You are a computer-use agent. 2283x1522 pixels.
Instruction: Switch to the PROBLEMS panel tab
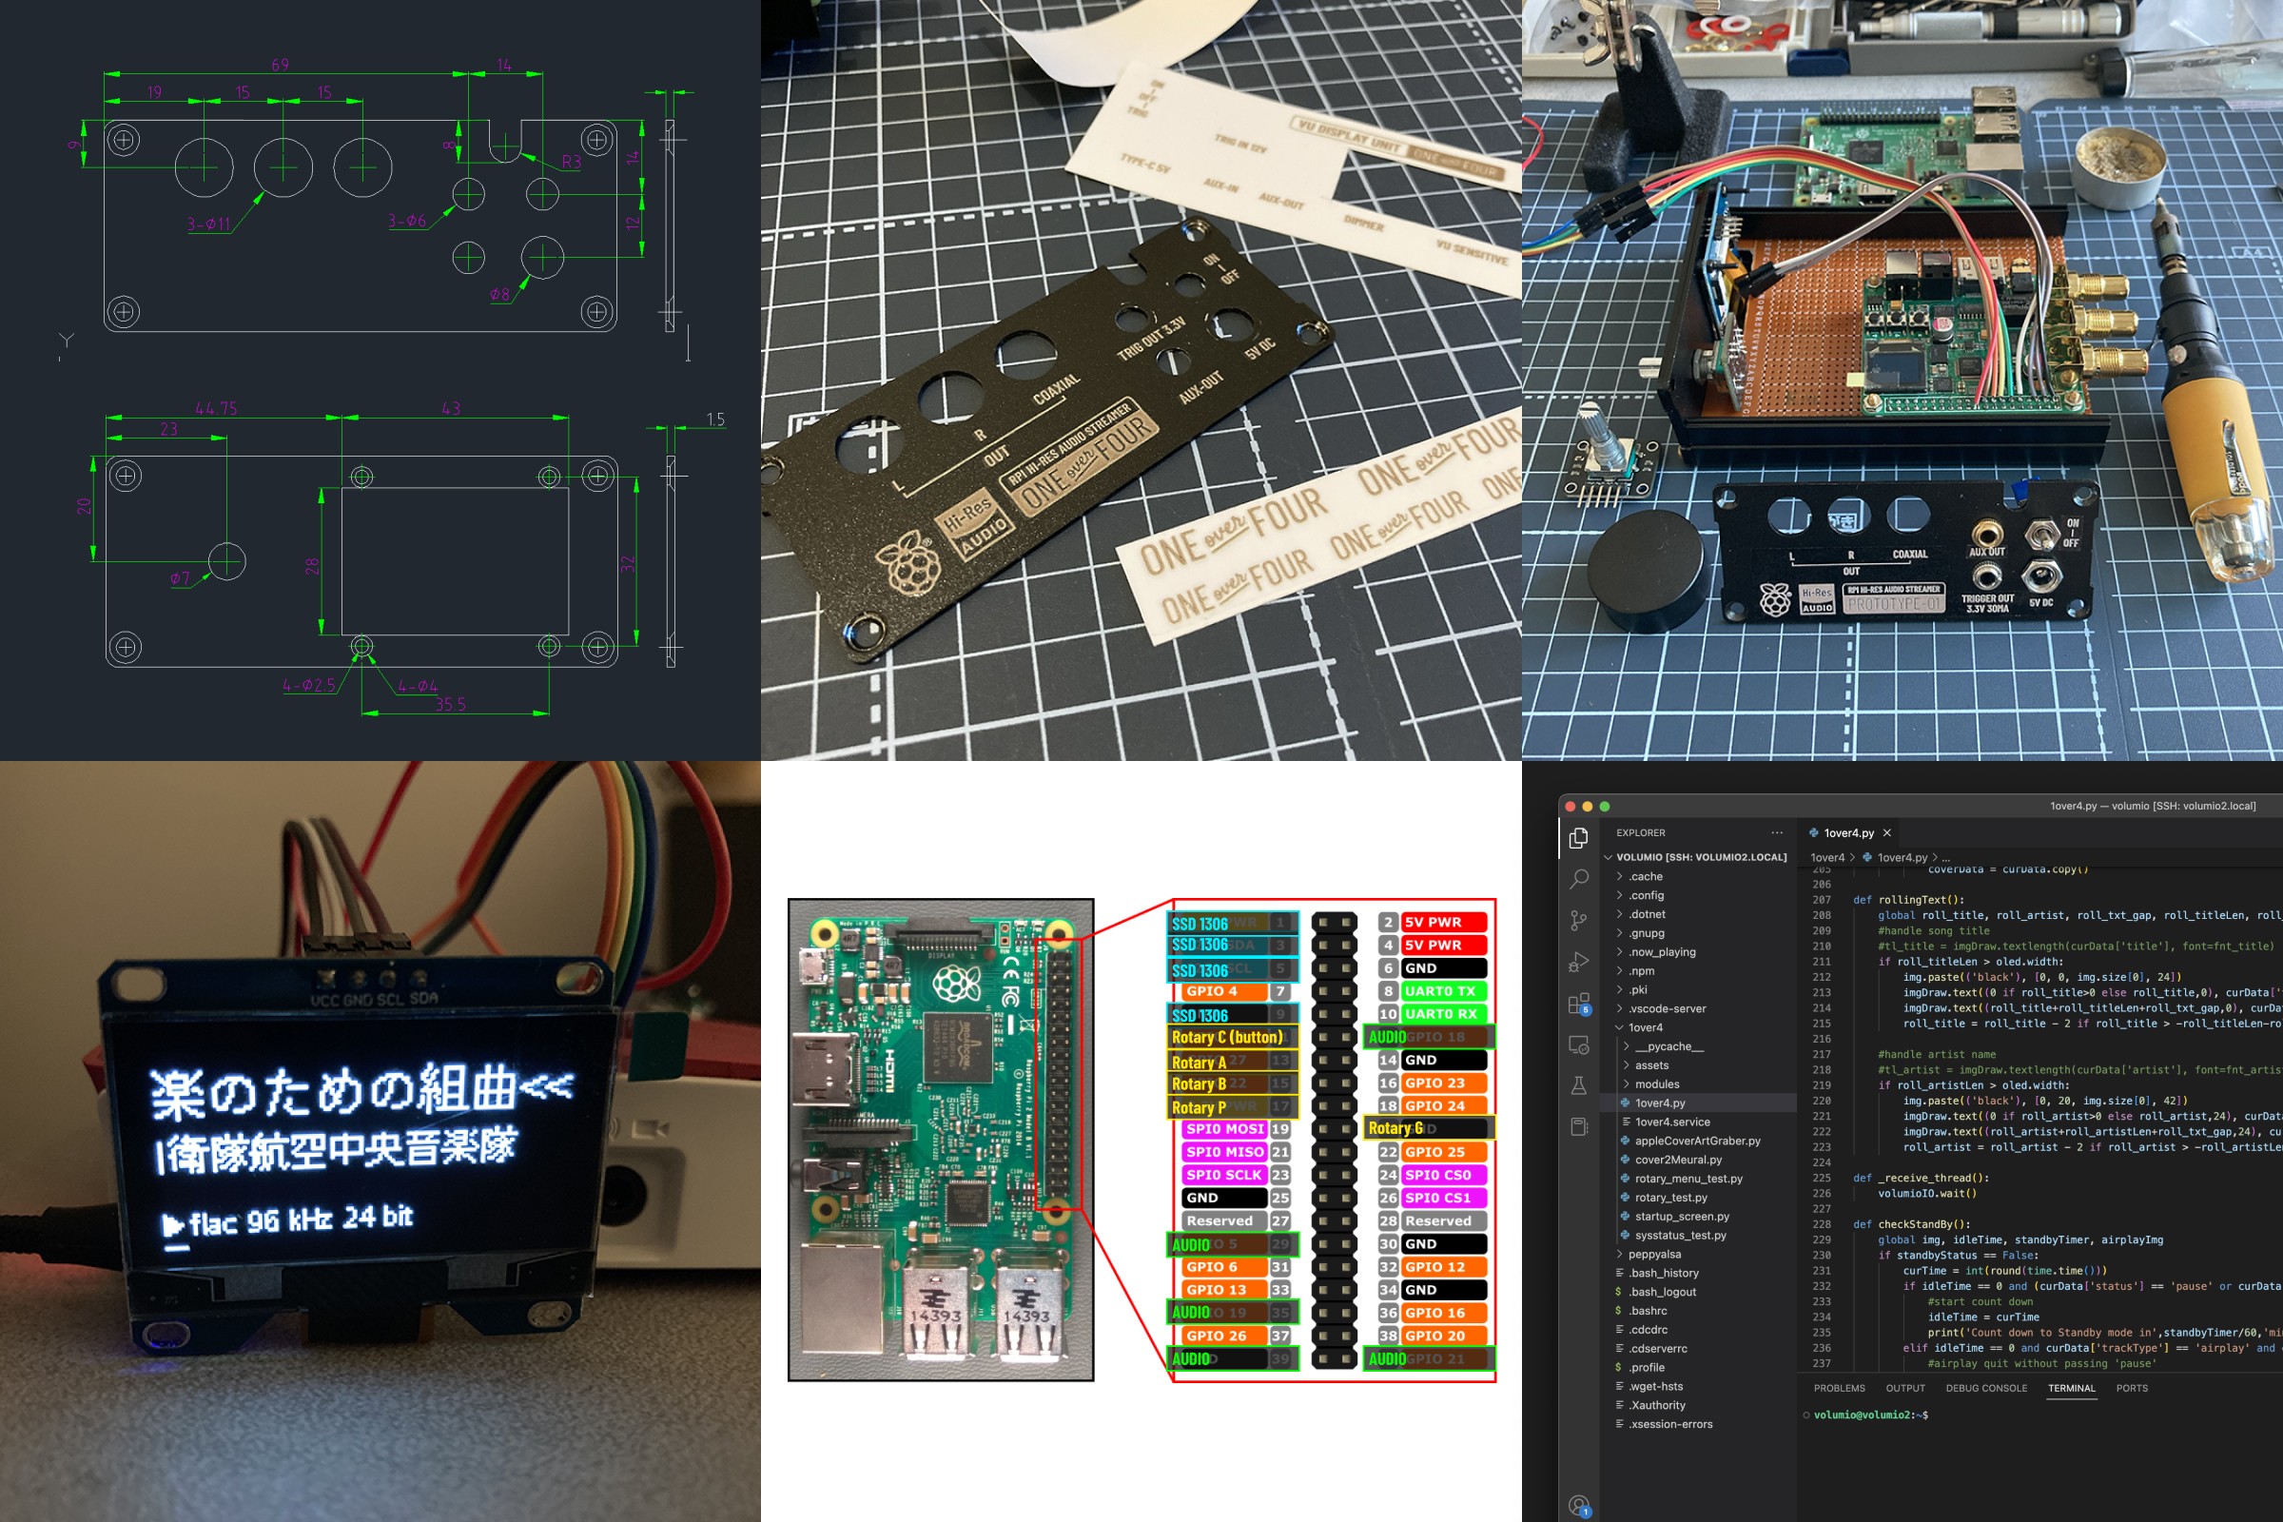[x=1840, y=1388]
